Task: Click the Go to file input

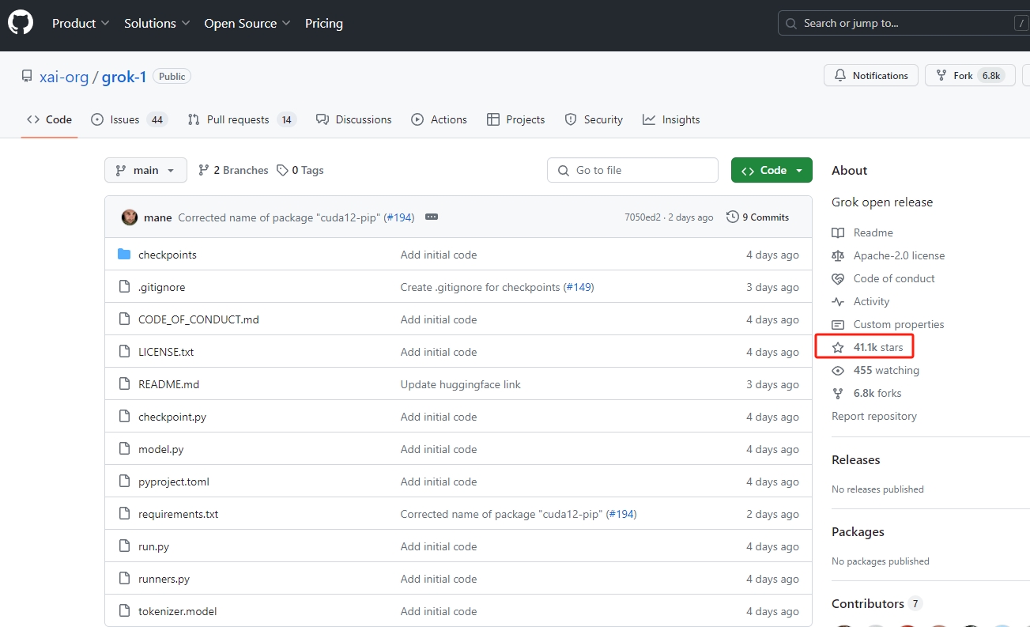Action: [632, 170]
